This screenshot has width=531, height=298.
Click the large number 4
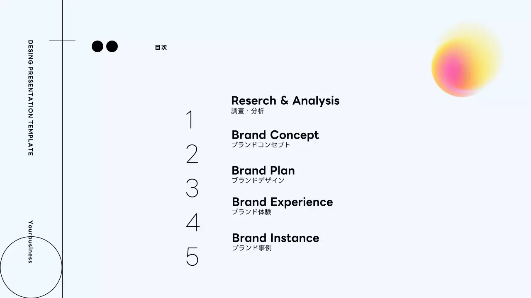point(192,223)
